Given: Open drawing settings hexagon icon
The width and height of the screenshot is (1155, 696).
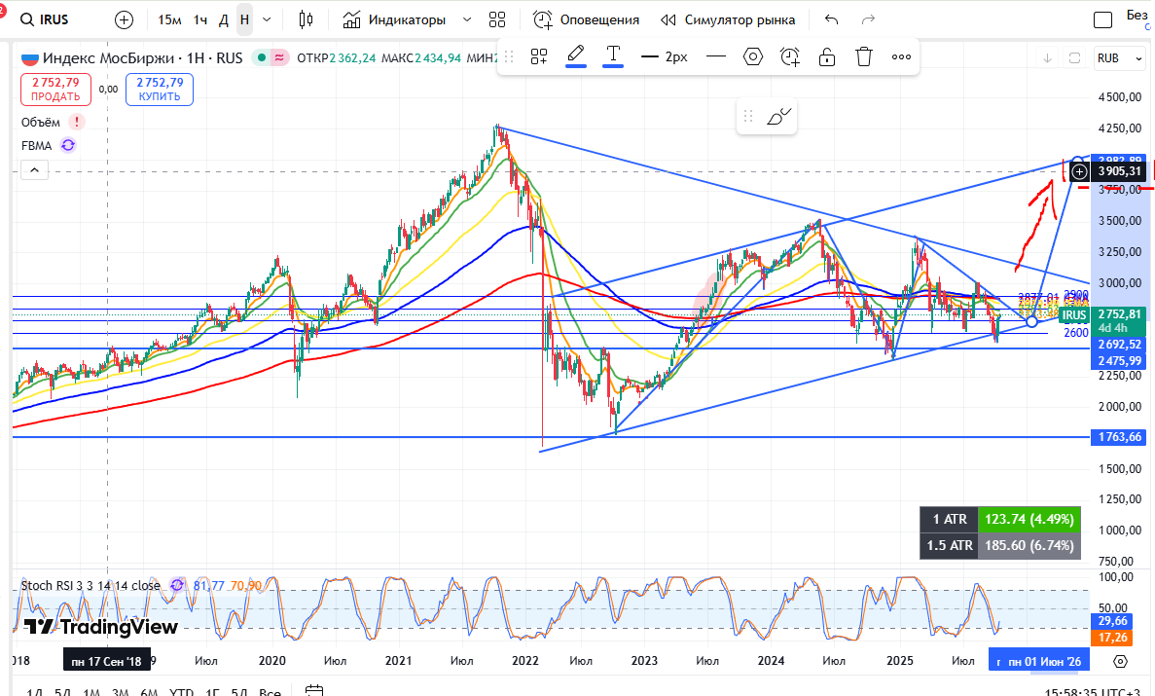Looking at the screenshot, I should pyautogui.click(x=753, y=56).
